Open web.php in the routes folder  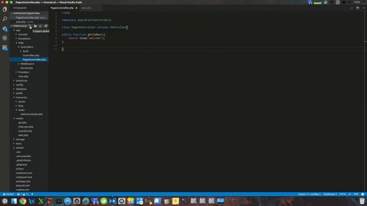point(23,135)
